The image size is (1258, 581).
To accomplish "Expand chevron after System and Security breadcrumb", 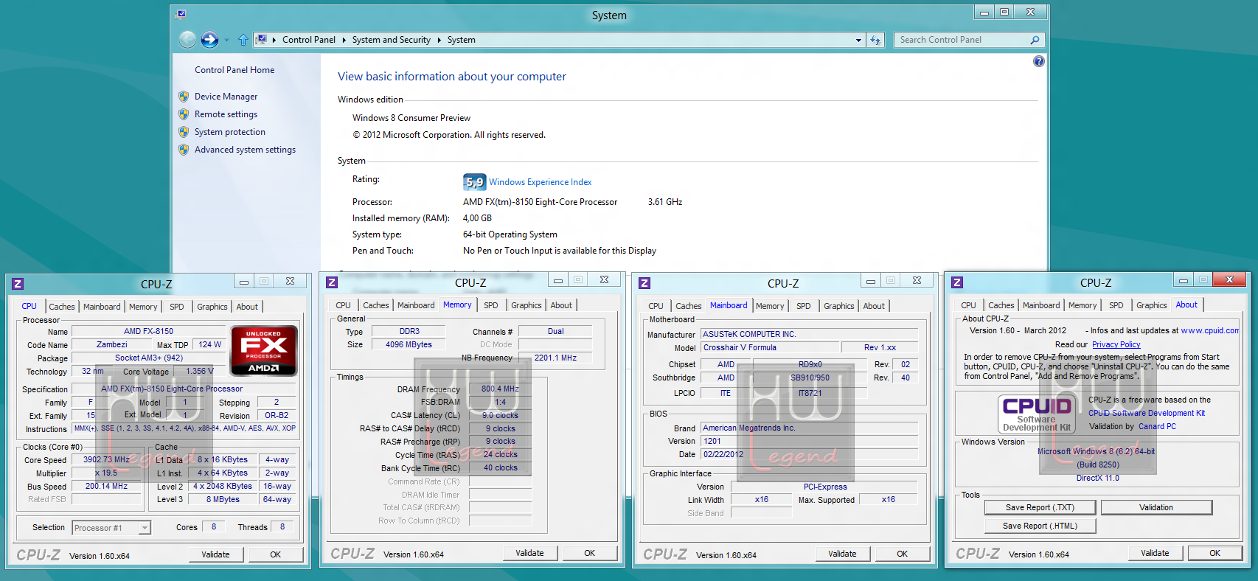I will point(439,40).
